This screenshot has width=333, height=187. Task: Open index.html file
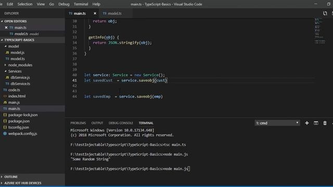(x=17, y=96)
